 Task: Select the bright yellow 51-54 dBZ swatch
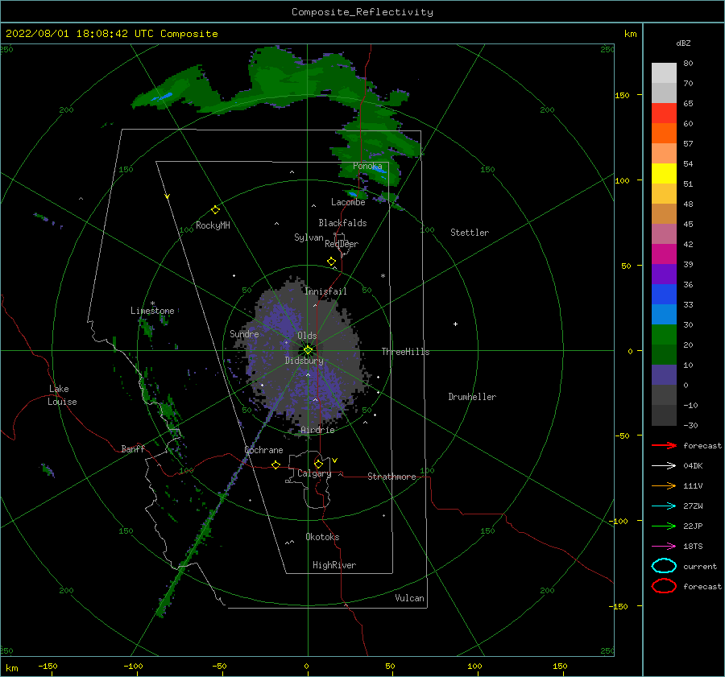coord(664,173)
